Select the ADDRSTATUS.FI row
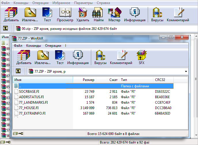The width and height of the screenshot is (198, 145). (93, 97)
